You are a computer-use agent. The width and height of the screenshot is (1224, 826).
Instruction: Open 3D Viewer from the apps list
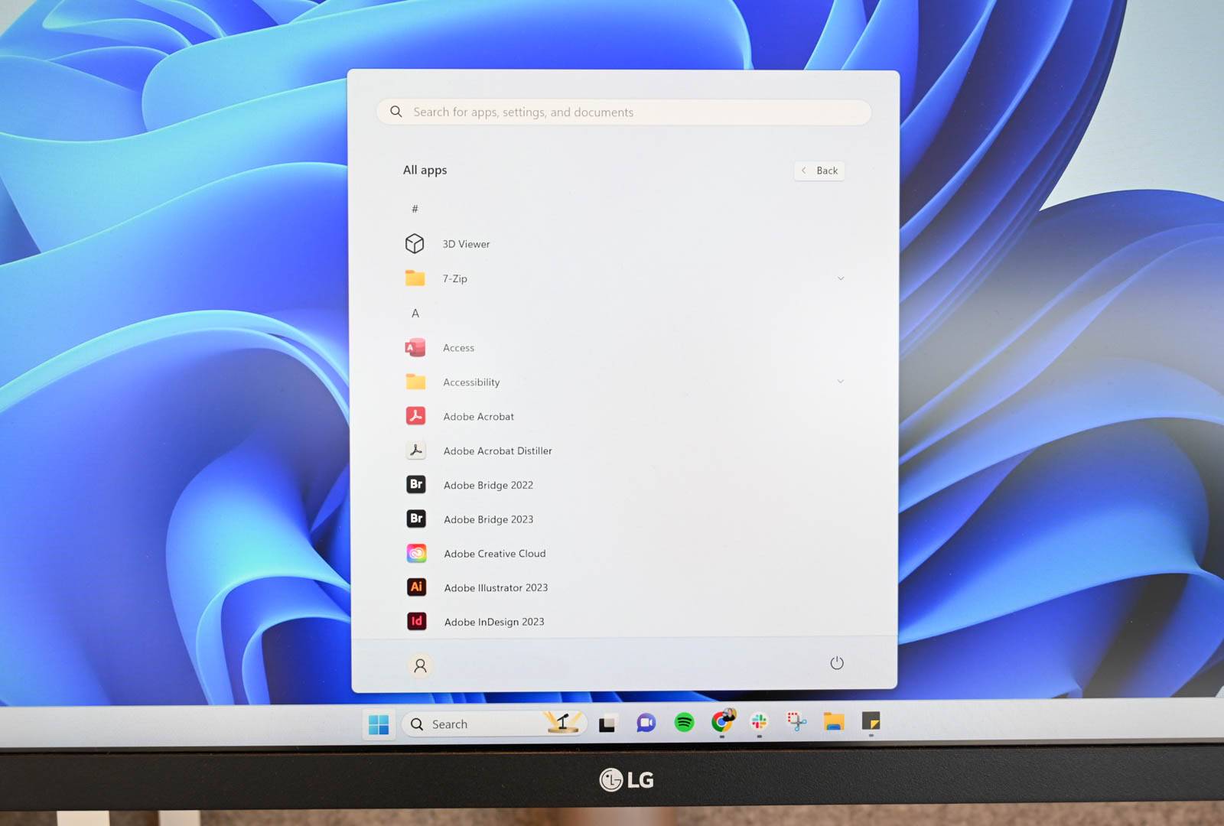coord(465,244)
